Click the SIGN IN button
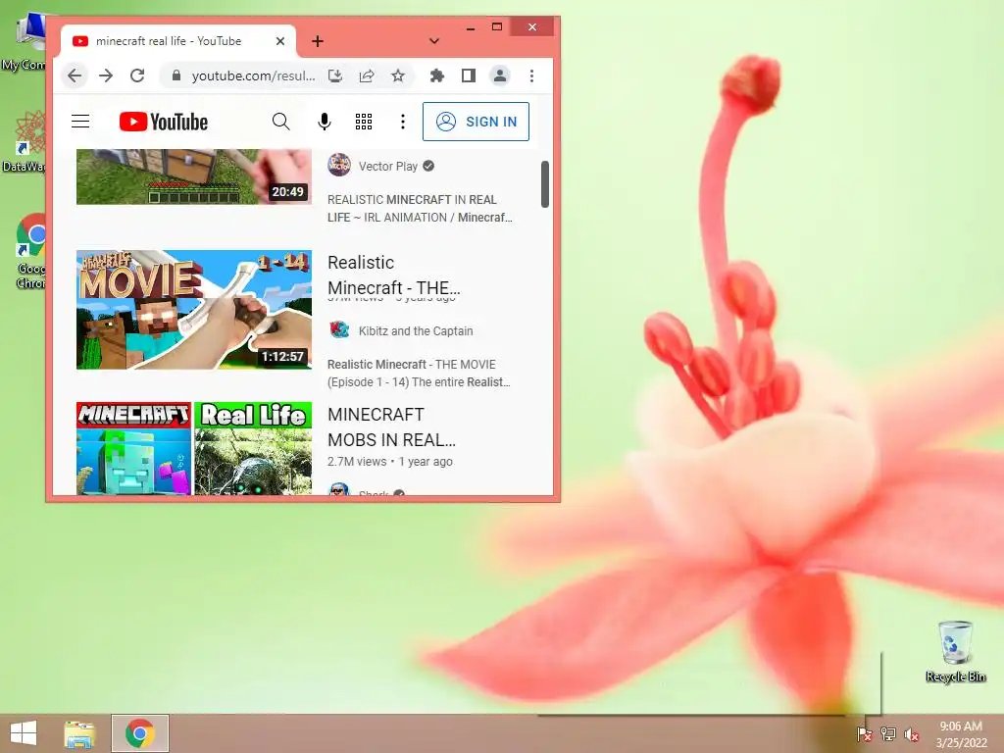1004x753 pixels. (x=476, y=122)
